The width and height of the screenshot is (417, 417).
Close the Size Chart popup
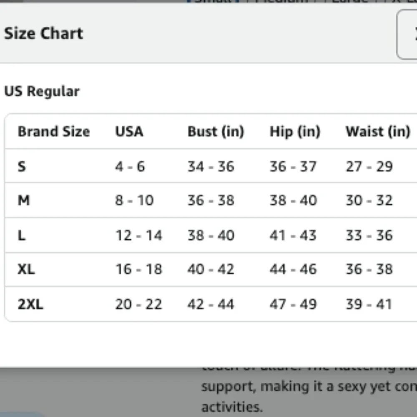coord(407,34)
